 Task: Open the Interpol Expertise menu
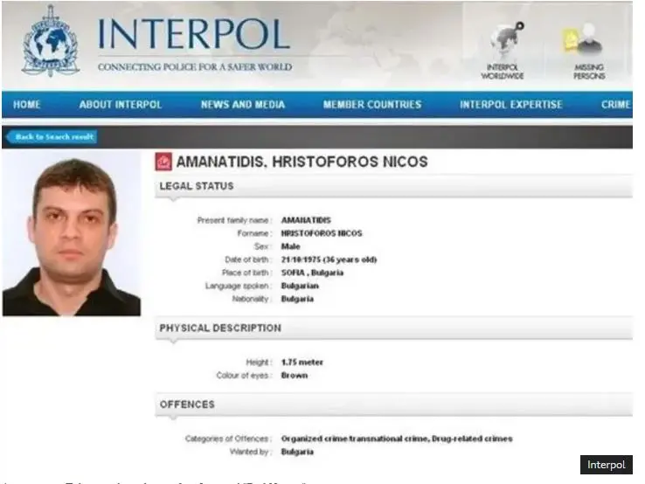pos(511,105)
